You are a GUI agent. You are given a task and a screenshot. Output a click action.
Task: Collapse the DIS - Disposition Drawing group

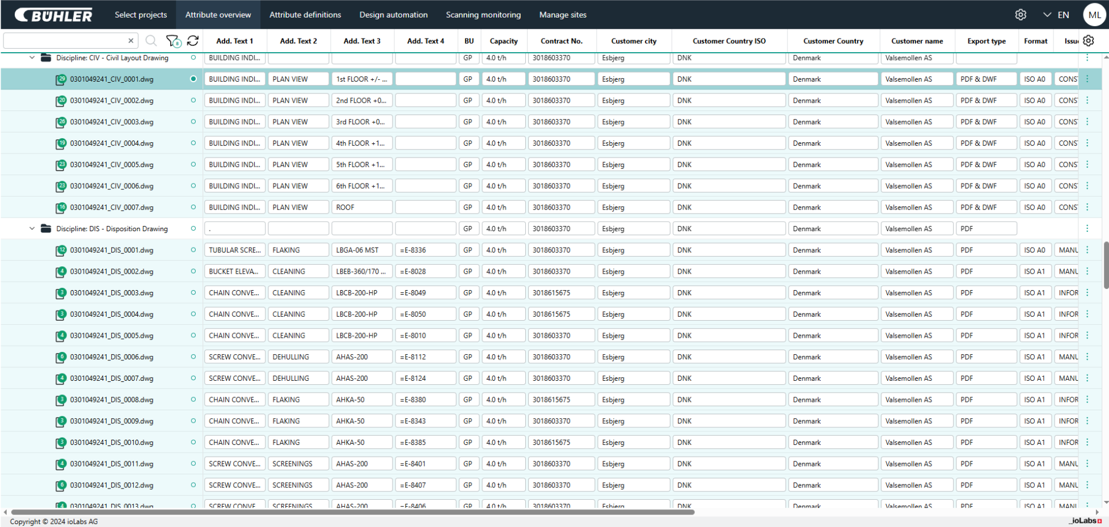coord(32,229)
